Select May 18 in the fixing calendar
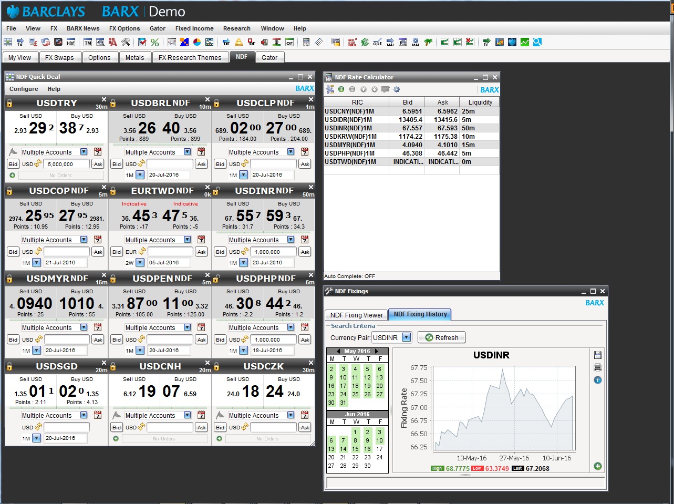This screenshot has width=674, height=504. [355, 386]
